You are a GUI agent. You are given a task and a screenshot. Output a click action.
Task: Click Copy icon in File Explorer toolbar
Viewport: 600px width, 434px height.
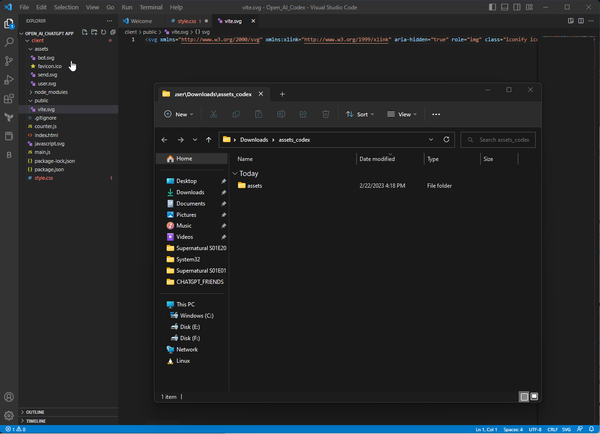tap(236, 114)
